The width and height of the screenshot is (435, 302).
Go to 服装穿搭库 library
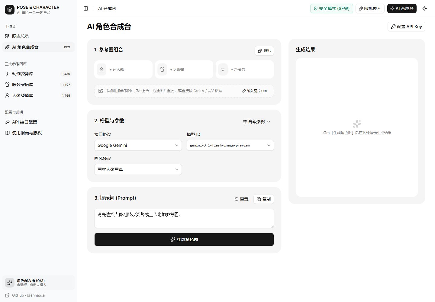pos(38,85)
